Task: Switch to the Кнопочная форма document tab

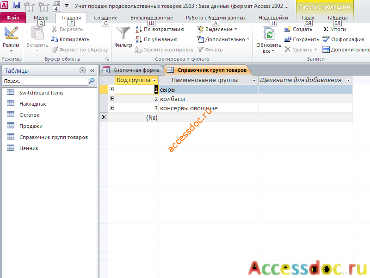Action: (x=132, y=70)
